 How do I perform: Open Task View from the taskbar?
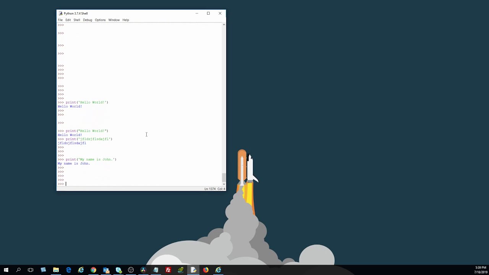pyautogui.click(x=31, y=270)
